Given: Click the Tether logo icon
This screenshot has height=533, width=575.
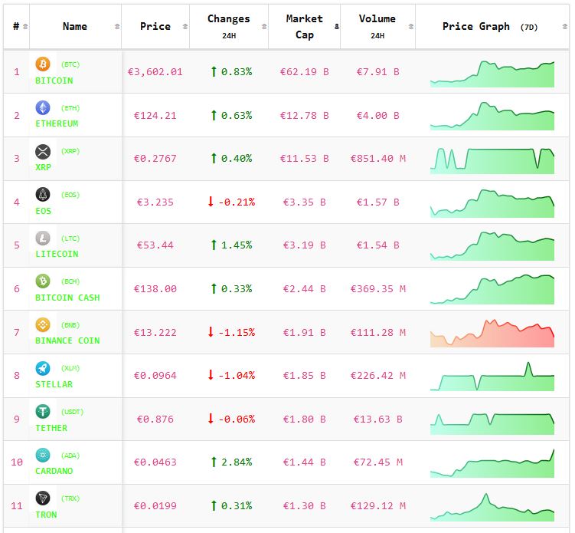Looking at the screenshot, I should (x=43, y=412).
